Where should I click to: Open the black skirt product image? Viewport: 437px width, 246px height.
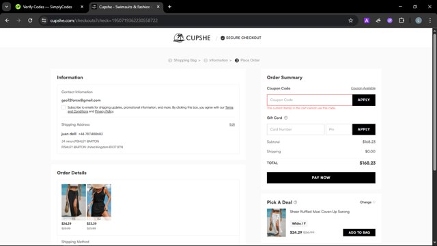[74, 200]
